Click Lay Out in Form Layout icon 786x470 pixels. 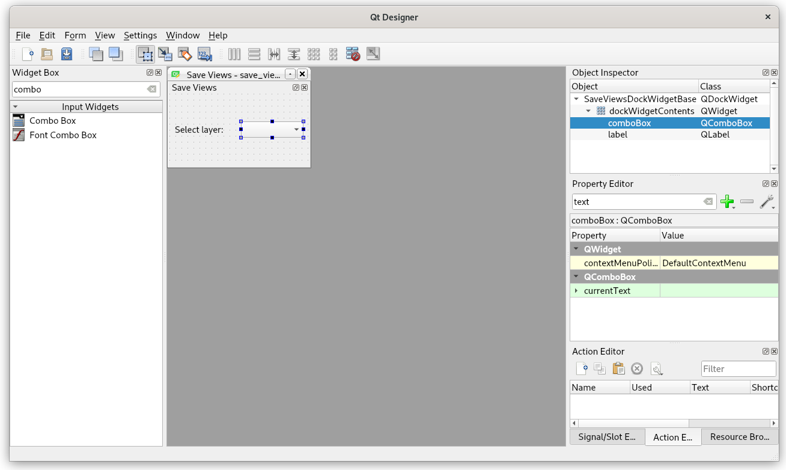click(334, 54)
